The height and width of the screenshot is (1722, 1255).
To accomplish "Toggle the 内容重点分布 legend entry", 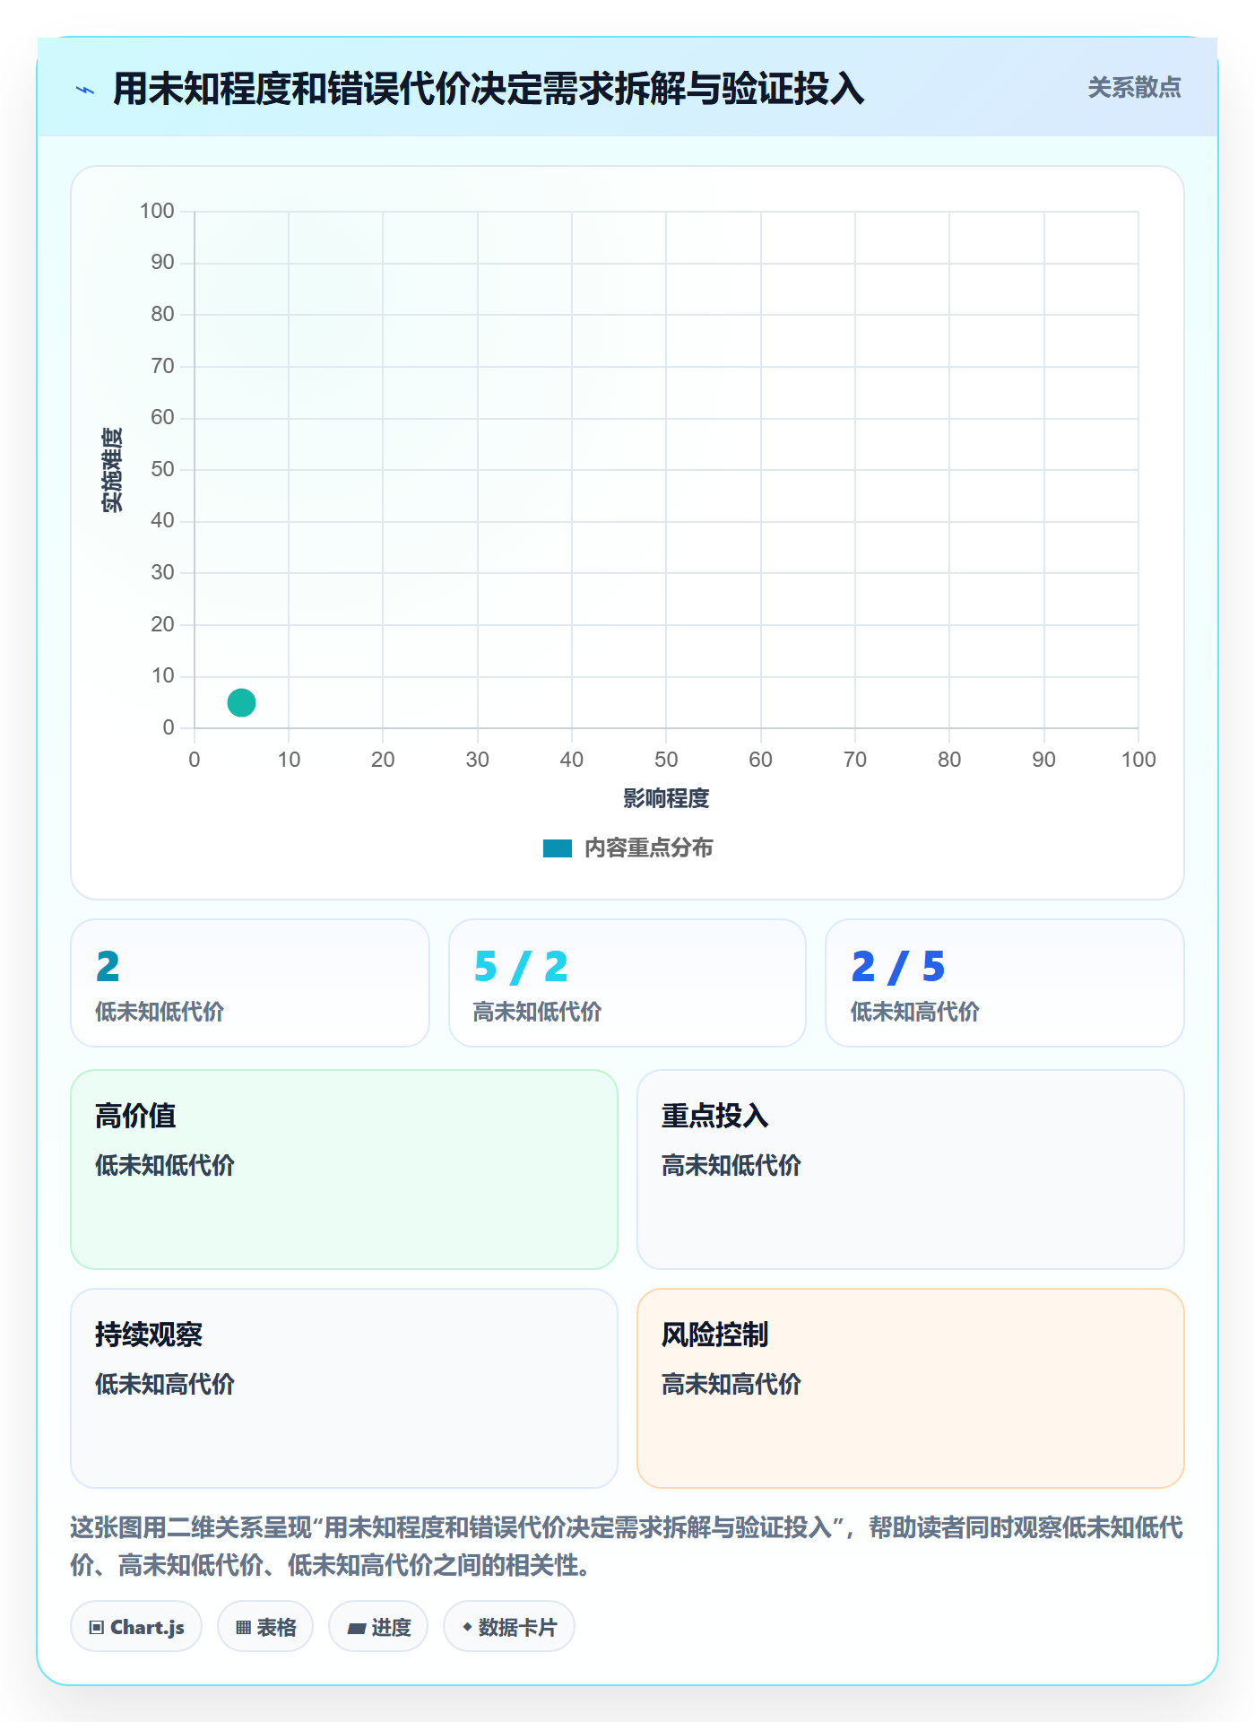I will [627, 848].
